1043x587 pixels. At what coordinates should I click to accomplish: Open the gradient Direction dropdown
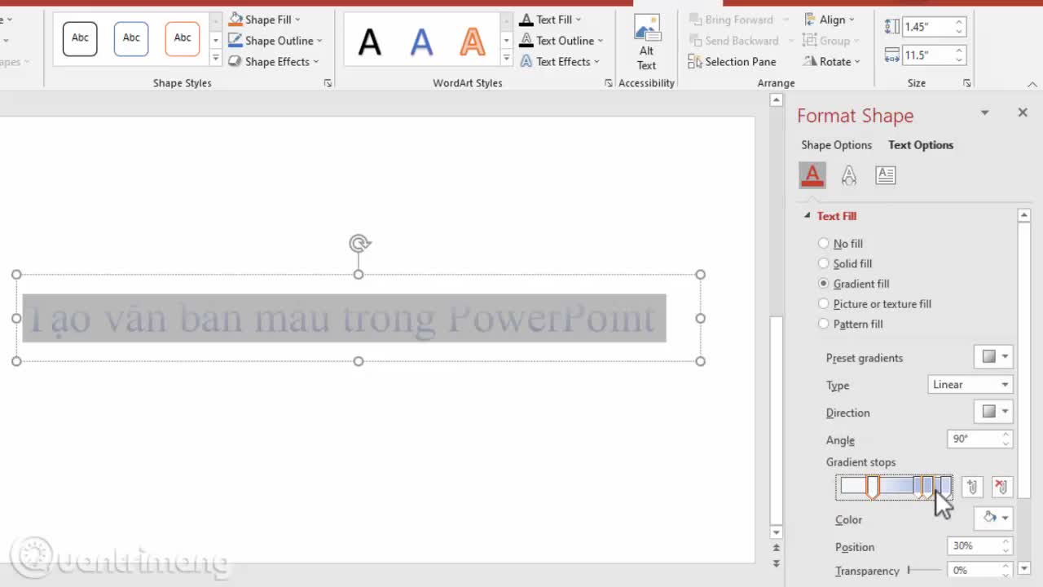993,412
